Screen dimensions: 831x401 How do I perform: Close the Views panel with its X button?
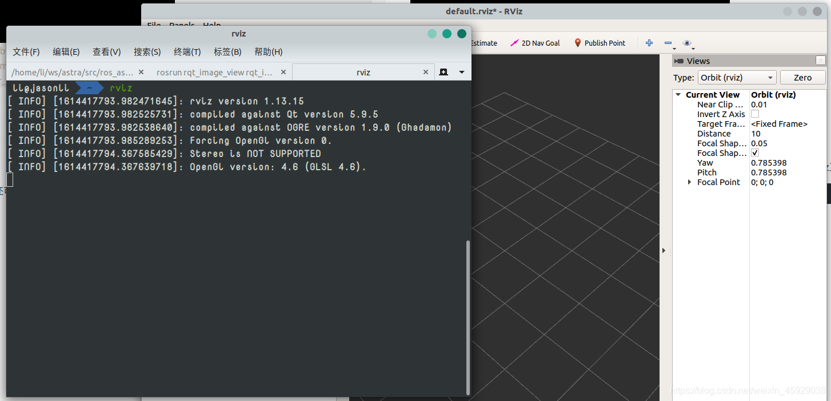coord(821,61)
